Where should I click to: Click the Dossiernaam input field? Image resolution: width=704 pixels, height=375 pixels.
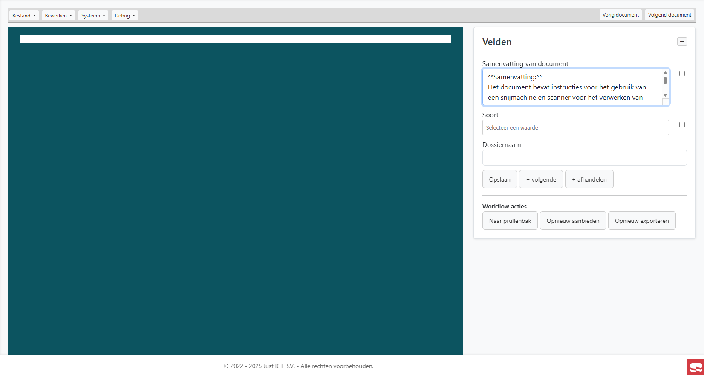pyautogui.click(x=584, y=158)
